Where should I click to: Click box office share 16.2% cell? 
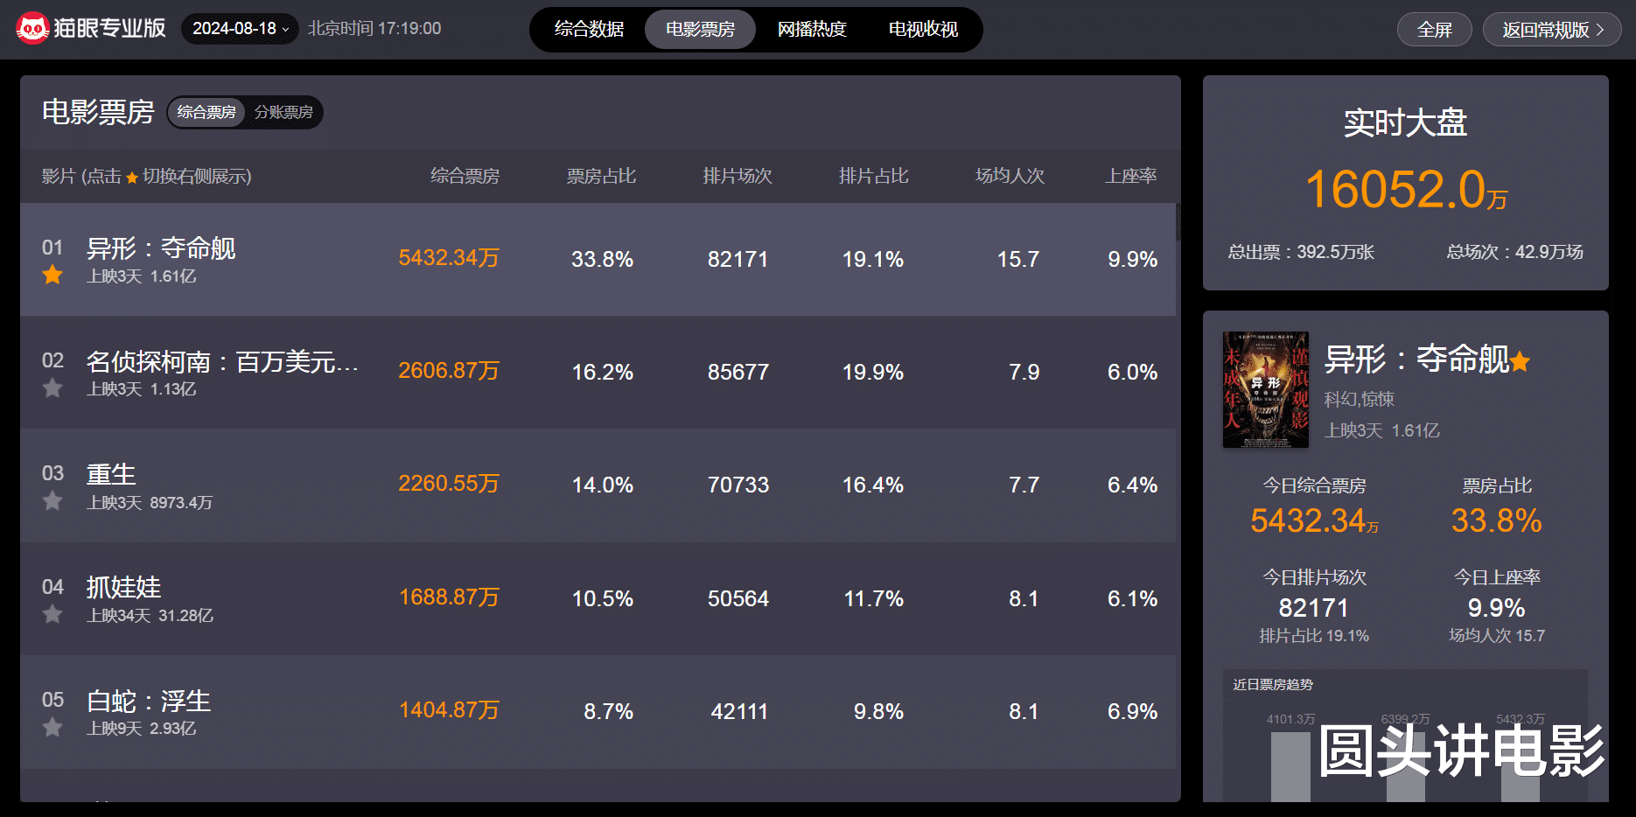click(602, 372)
